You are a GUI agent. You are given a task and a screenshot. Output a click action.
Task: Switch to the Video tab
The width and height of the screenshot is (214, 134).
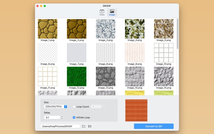click(x=102, y=13)
